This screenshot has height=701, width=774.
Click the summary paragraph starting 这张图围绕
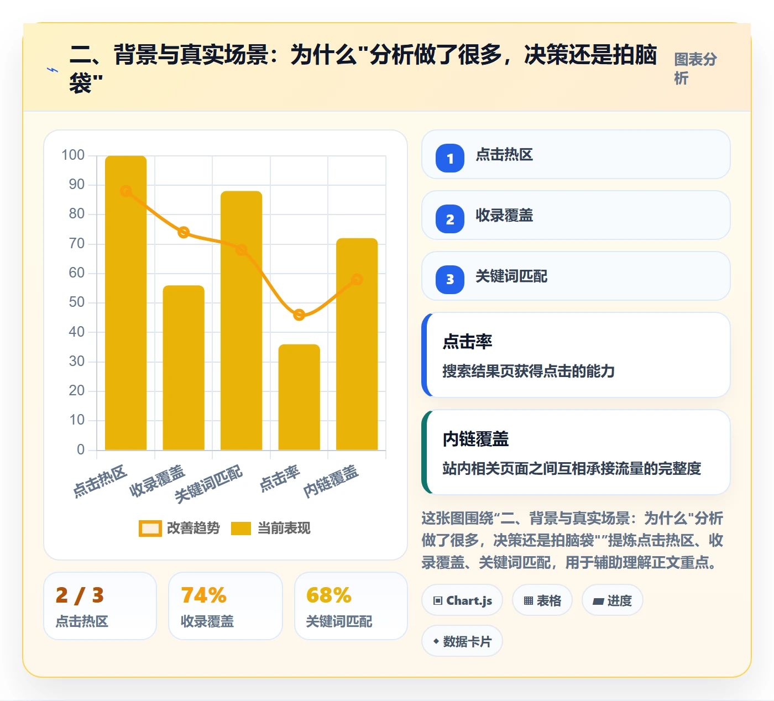pyautogui.click(x=573, y=540)
